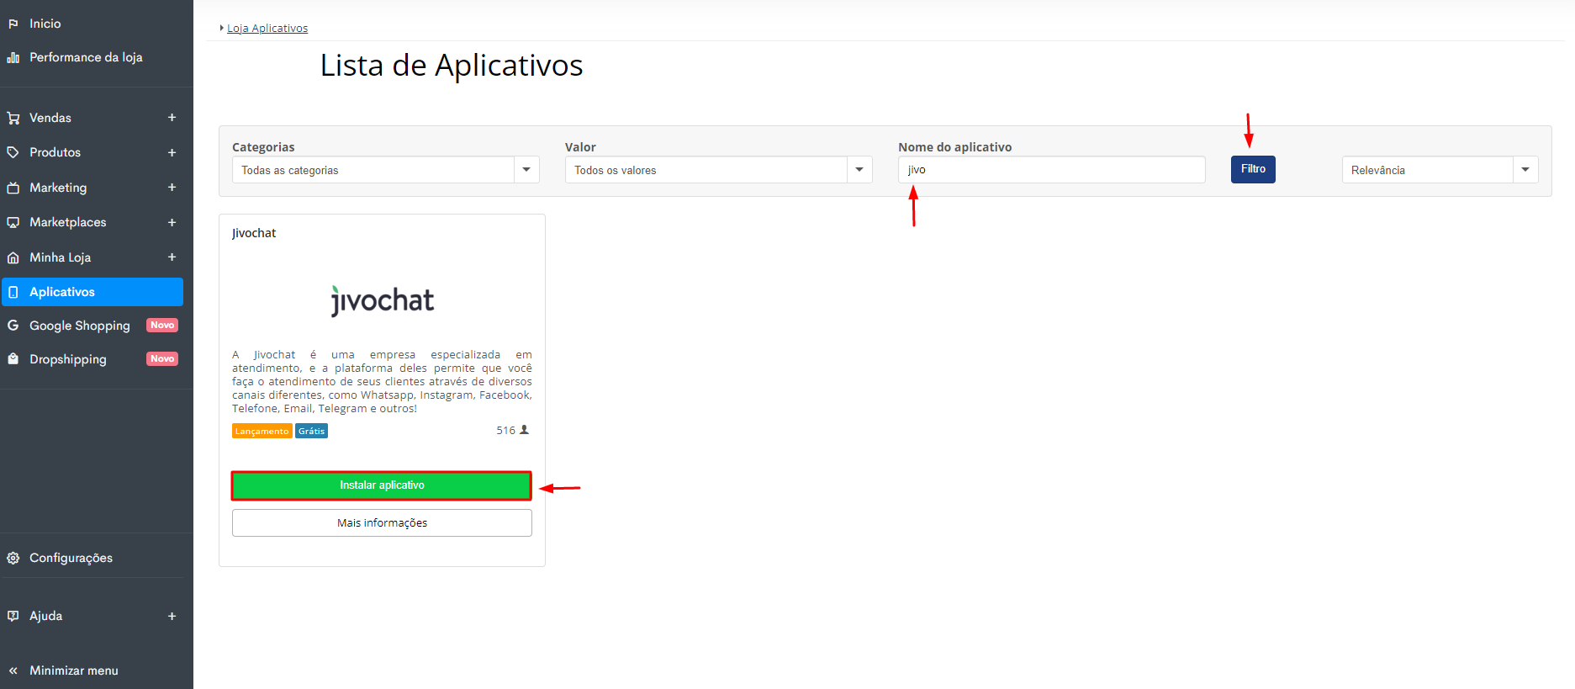
Task: Click the Filtro button
Action: point(1253,169)
